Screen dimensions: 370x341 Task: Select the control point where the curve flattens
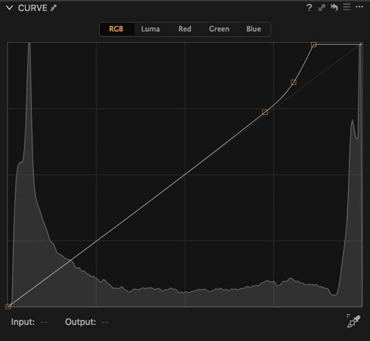[314, 45]
